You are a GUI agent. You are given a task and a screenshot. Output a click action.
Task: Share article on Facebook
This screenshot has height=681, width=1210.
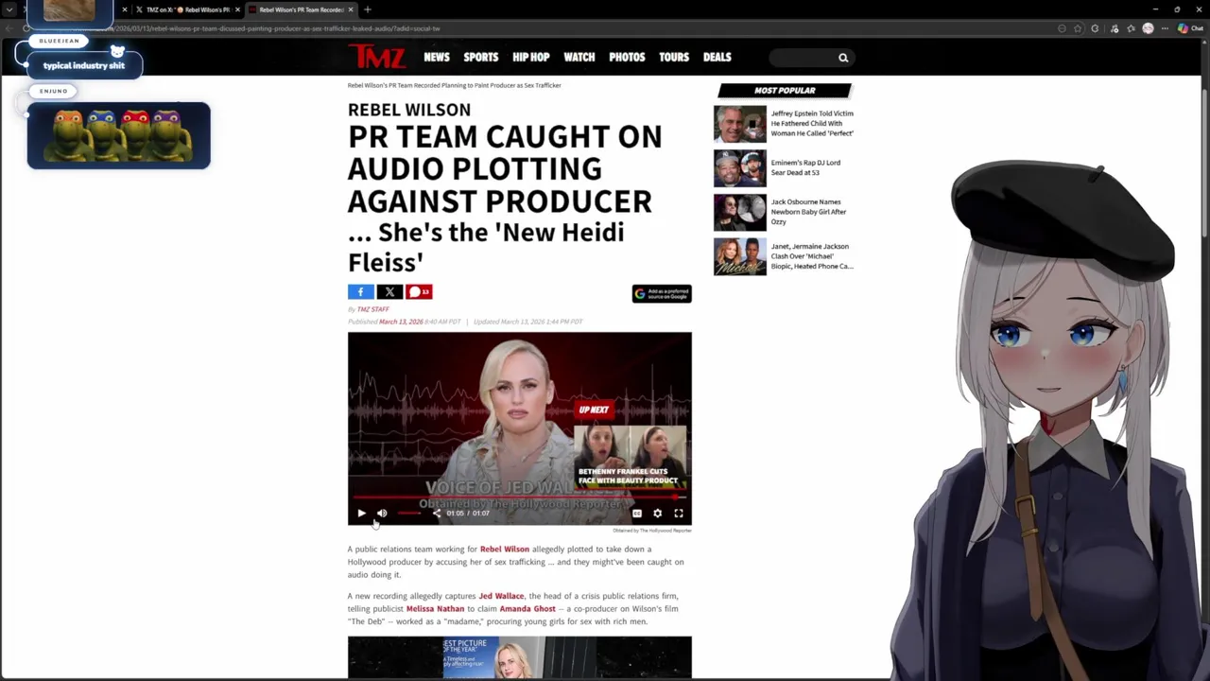[x=360, y=292]
